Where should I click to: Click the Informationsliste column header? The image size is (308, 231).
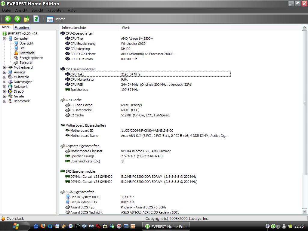[x=90, y=28]
